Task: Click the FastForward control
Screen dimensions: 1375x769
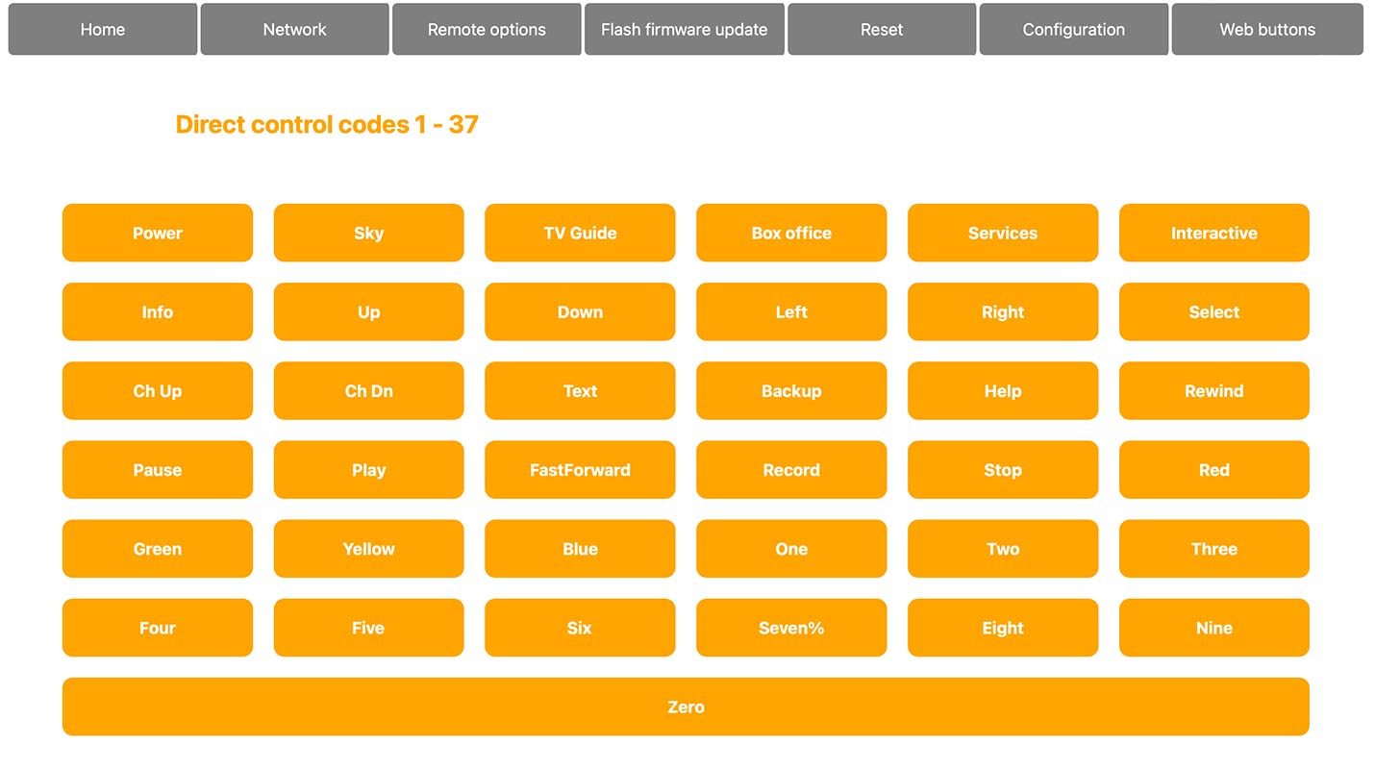Action: 580,470
